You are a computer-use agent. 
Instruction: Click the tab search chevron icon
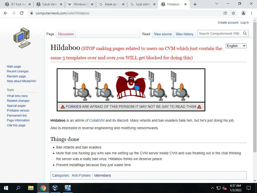coord(217,4)
